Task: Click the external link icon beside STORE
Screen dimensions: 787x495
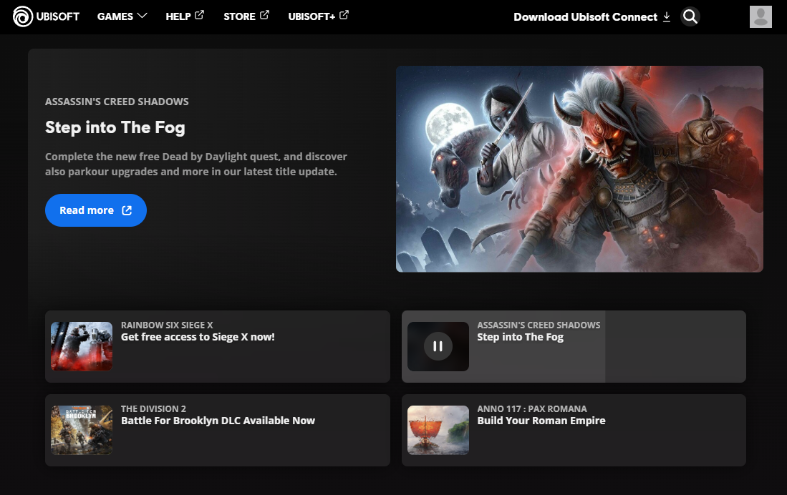Action: 264,15
